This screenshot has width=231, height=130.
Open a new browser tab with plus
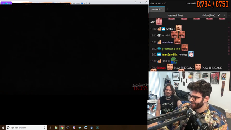pos(89,3)
